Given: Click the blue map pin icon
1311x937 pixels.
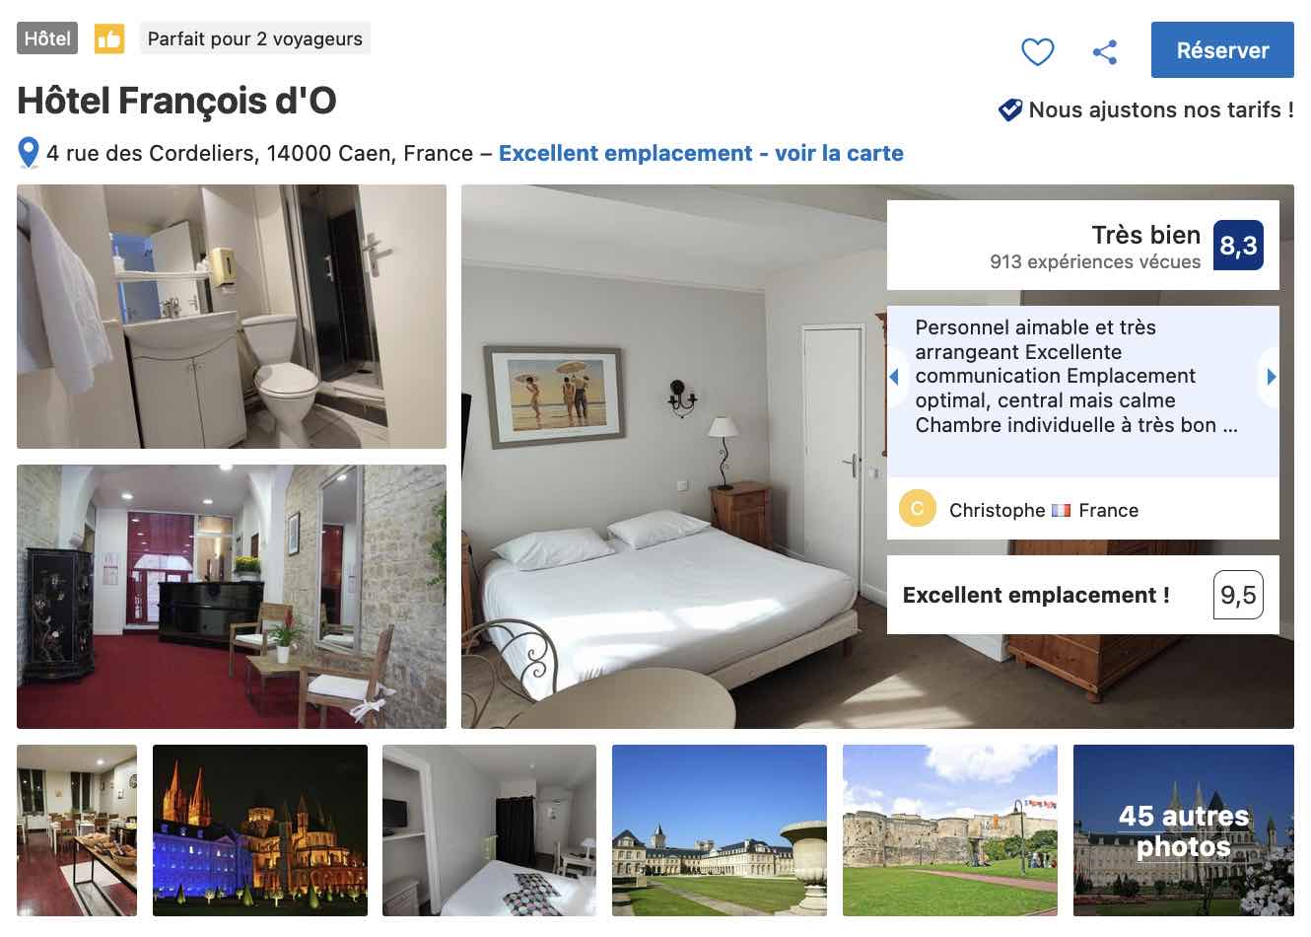Looking at the screenshot, I should [x=29, y=153].
